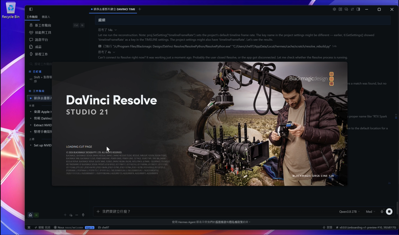Viewport: 399px width, 235px height.
Task: Click the attach plus icon in message box
Action: pos(98,212)
